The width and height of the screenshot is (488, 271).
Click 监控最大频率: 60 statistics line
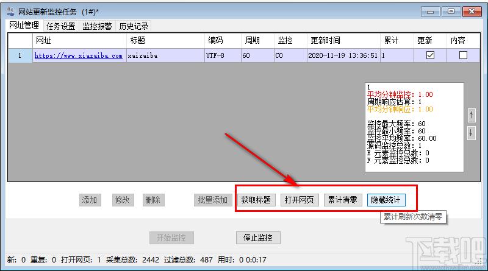coord(396,124)
